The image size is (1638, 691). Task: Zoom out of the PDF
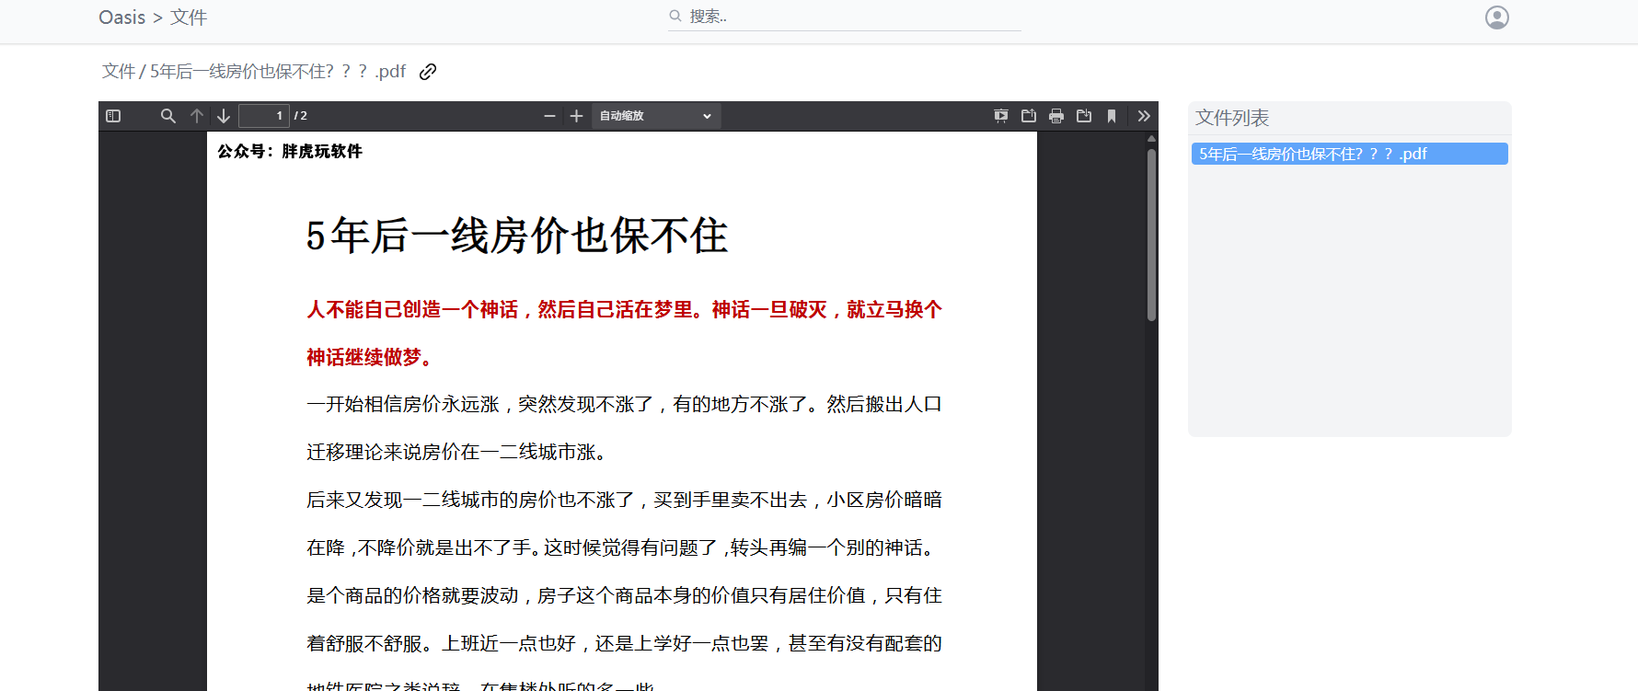tap(549, 116)
